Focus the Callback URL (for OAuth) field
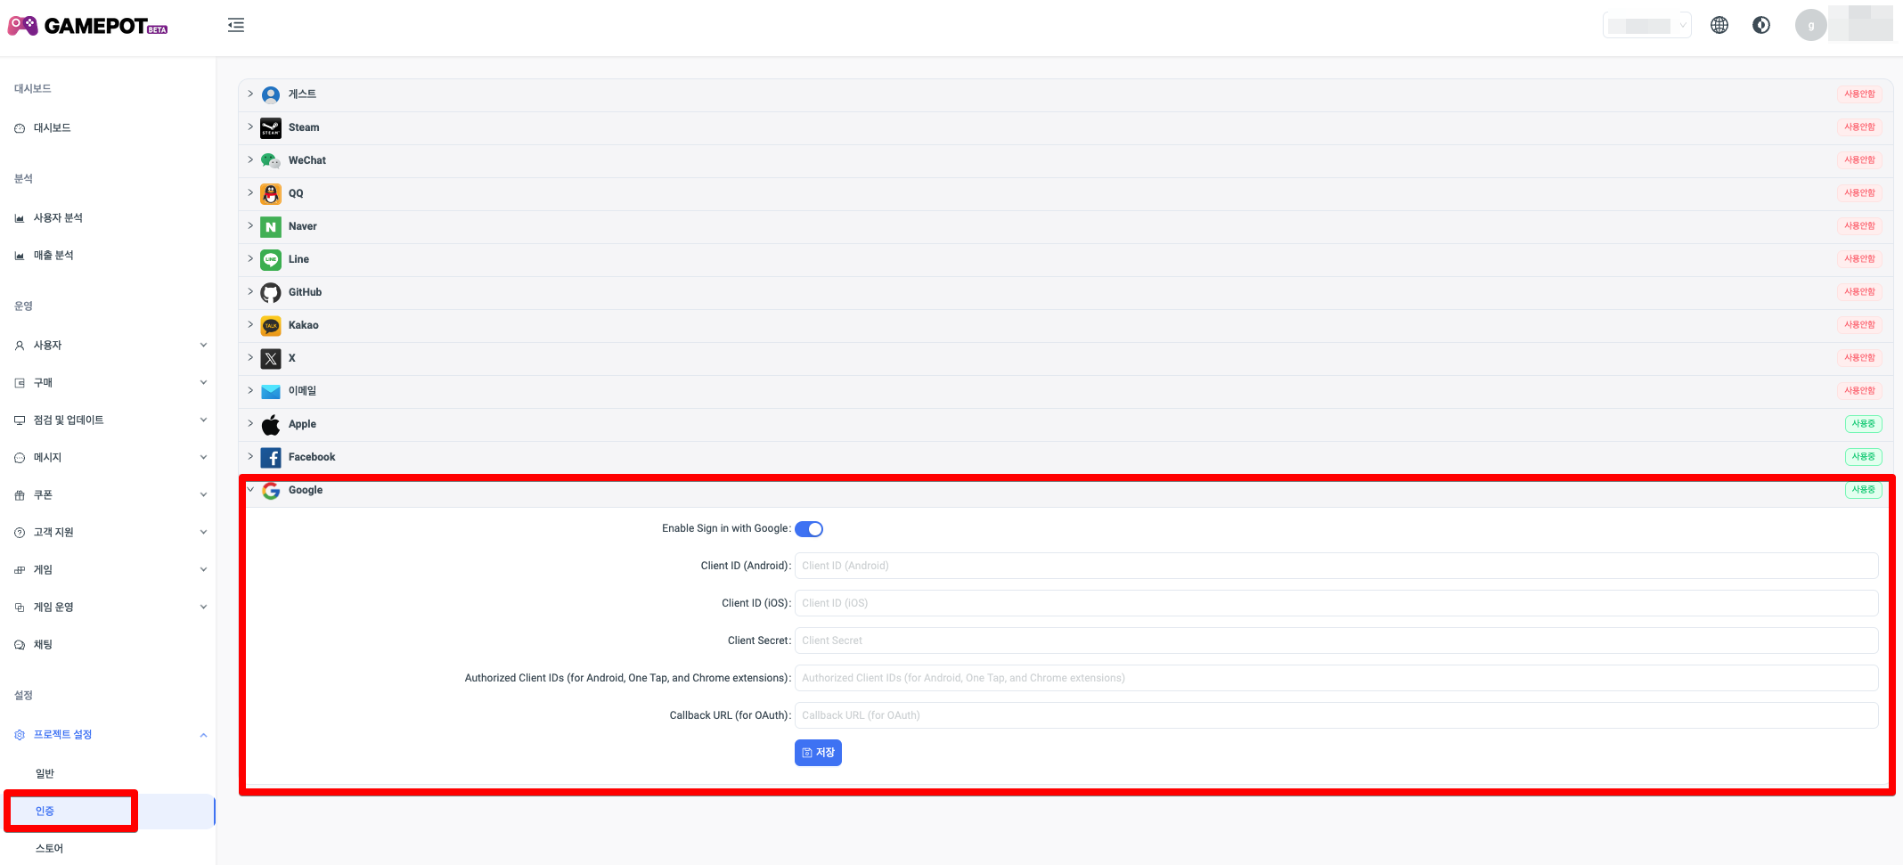The height and width of the screenshot is (865, 1903). 1336,715
